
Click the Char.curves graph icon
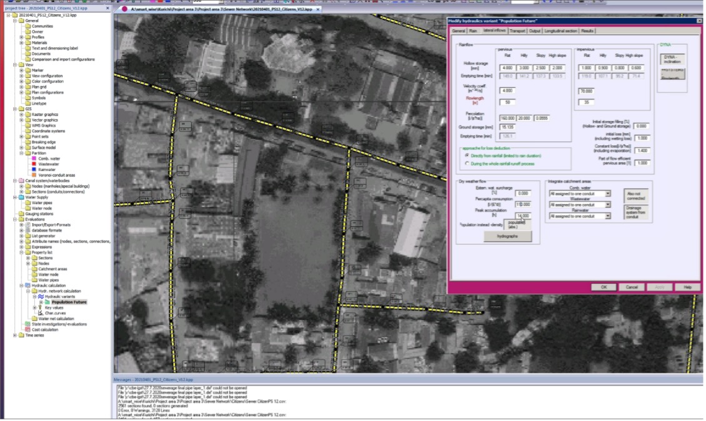click(x=41, y=313)
